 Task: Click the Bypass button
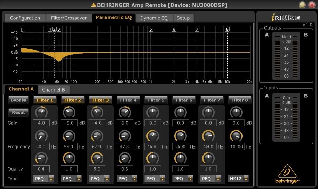point(18,100)
